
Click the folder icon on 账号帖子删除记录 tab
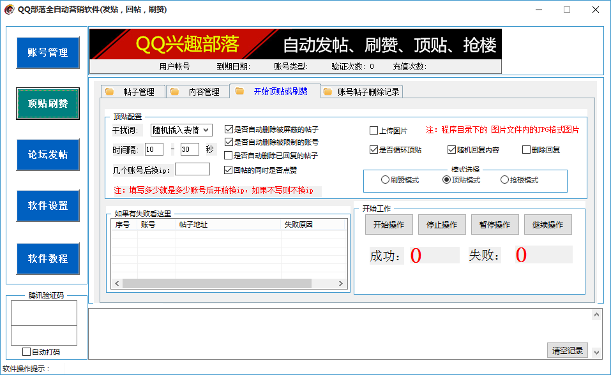tap(328, 91)
